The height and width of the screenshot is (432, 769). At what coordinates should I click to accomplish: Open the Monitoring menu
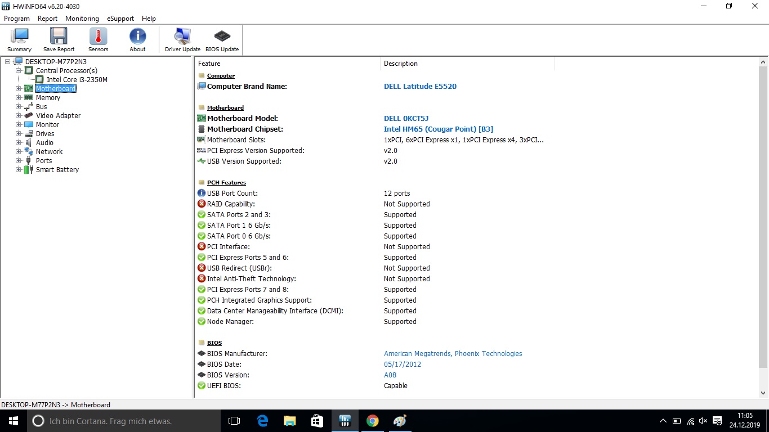pos(82,19)
